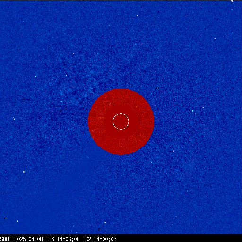This screenshot has height=242, width=242.
Task: Click the bright star at the bottom center above the caption
Action: pyautogui.click(x=105, y=223)
